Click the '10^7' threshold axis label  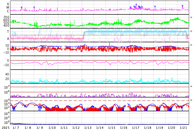click(7, 87)
